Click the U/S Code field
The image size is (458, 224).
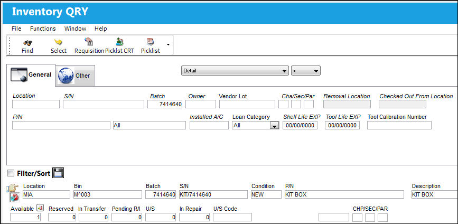coord(232,217)
